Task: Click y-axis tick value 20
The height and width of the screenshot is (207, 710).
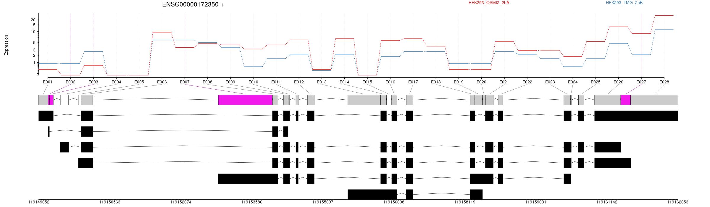Action: tap(33, 20)
